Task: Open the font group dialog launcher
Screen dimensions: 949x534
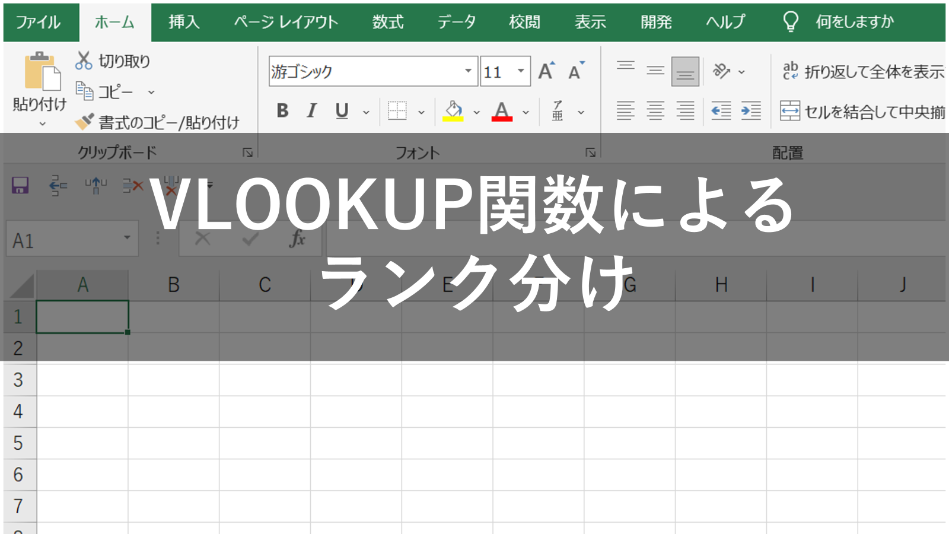Action: click(591, 152)
